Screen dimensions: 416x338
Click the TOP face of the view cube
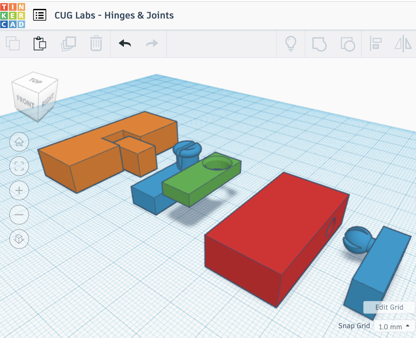pos(35,81)
